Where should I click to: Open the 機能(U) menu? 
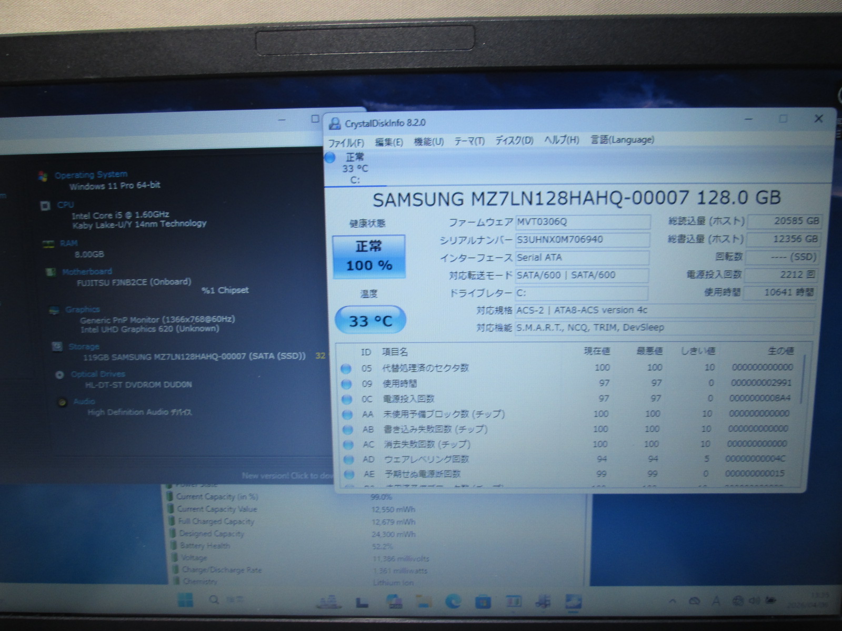pyautogui.click(x=428, y=141)
